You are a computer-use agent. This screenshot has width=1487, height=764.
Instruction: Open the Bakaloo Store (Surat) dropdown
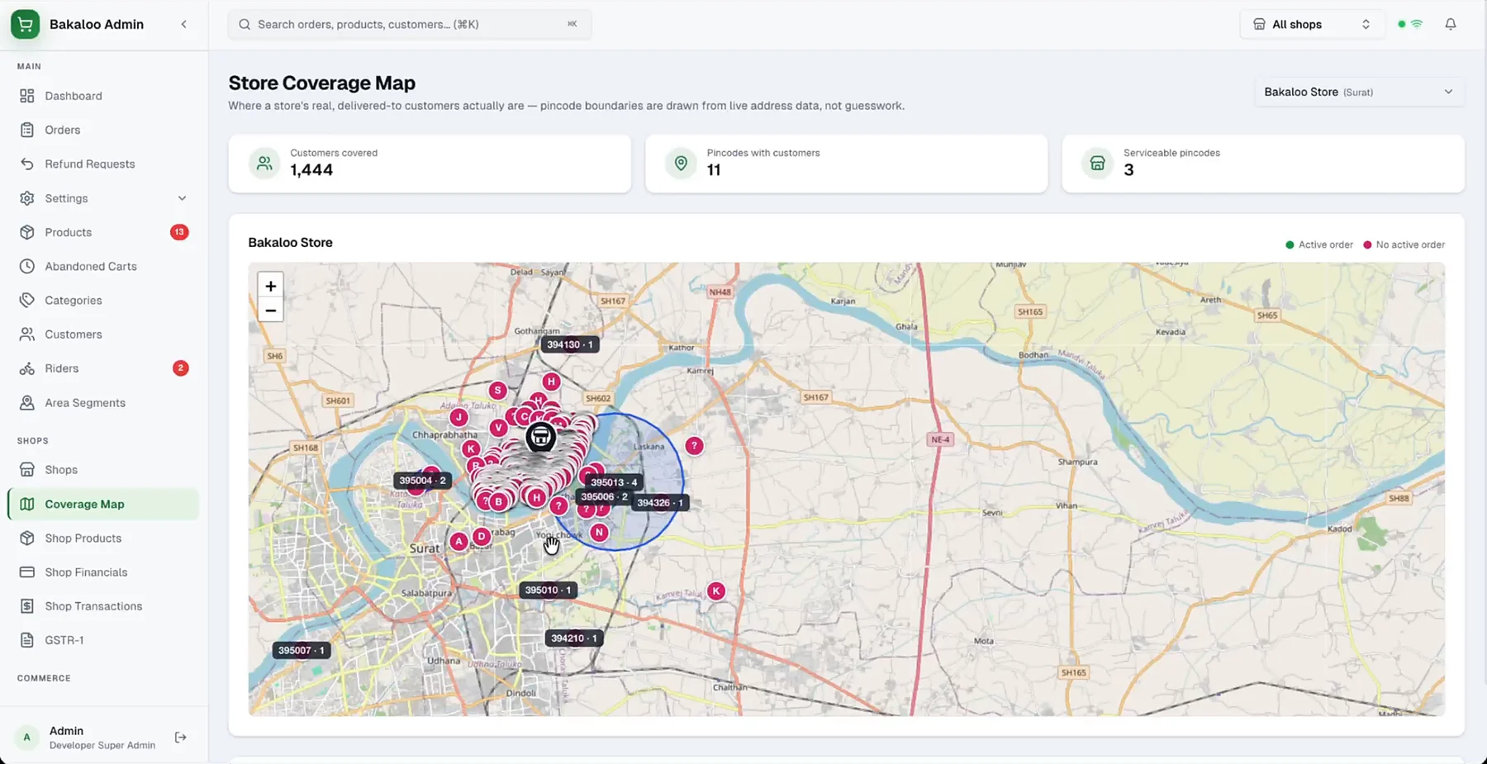point(1359,92)
